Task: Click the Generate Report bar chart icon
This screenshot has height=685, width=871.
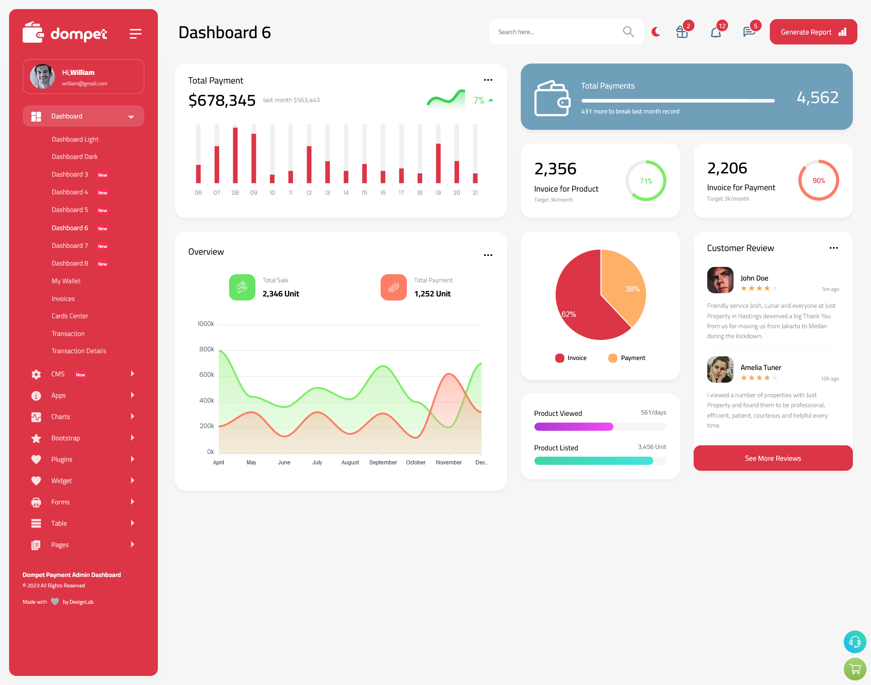Action: [842, 32]
